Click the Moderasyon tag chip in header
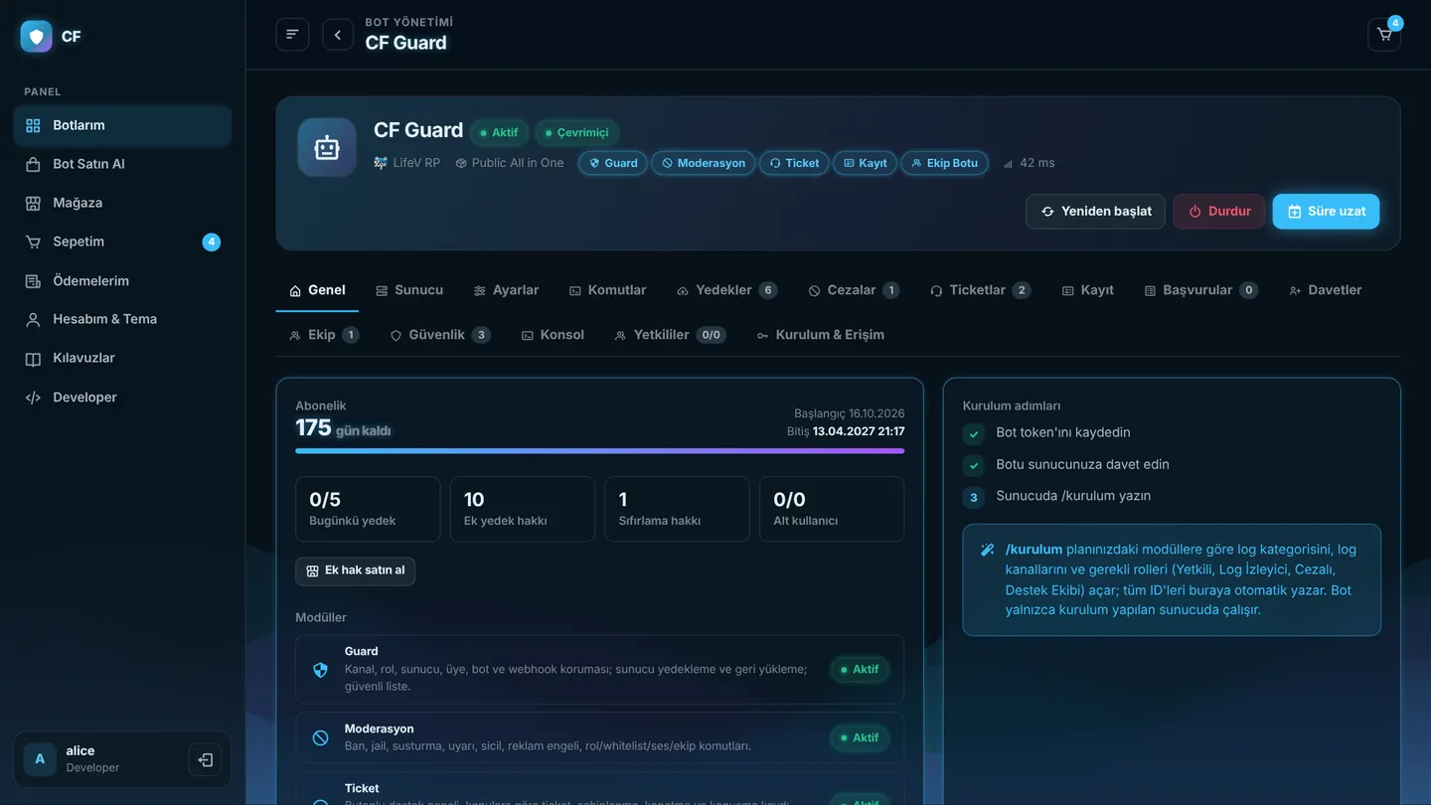1431x805 pixels. tap(704, 163)
